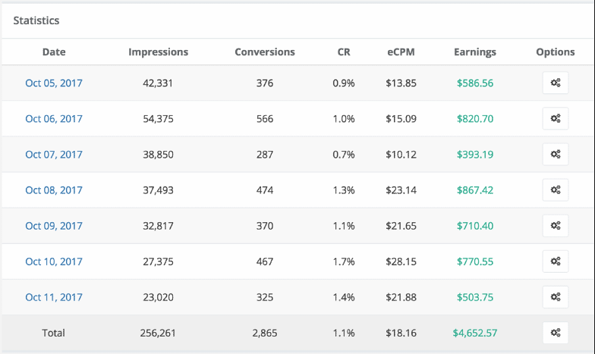Open the Oct 05, 2017 date link
Viewport: 595px width, 354px height.
54,83
